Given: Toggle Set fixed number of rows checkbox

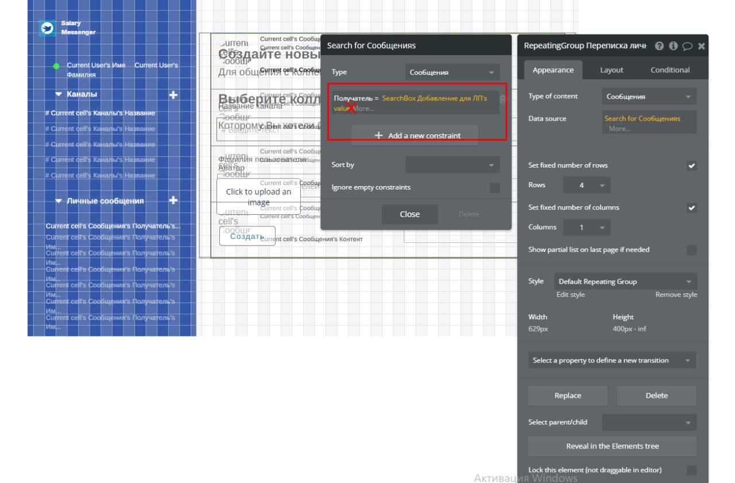Looking at the screenshot, I should click(692, 165).
